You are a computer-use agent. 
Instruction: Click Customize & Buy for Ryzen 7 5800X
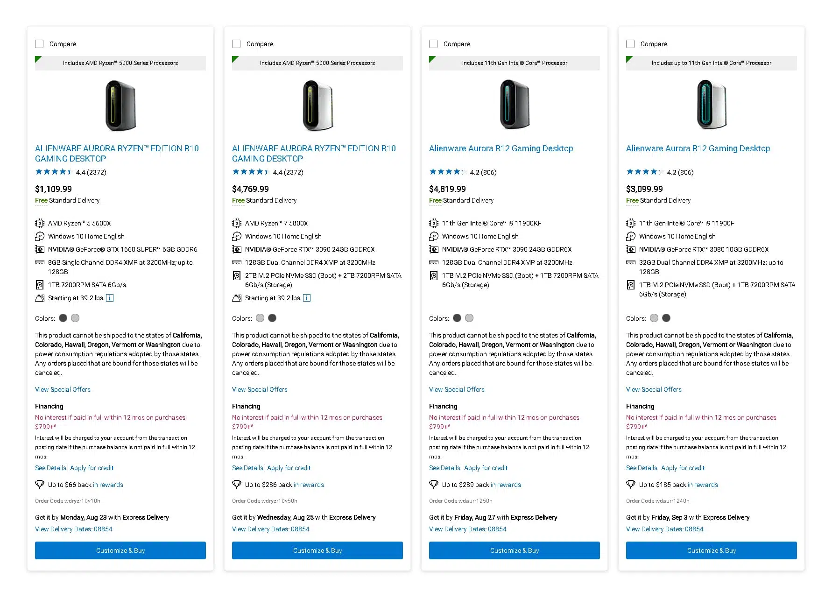coord(317,550)
